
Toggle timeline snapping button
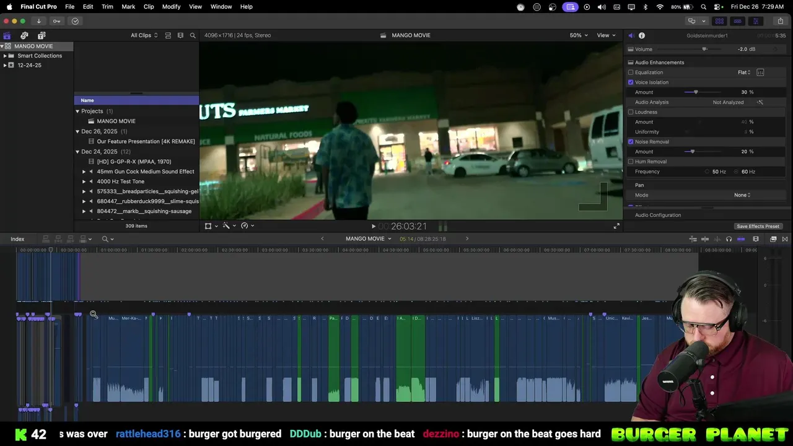[741, 239]
